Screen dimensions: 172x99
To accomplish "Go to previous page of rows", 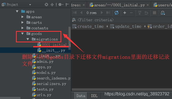I will click(81, 13).
